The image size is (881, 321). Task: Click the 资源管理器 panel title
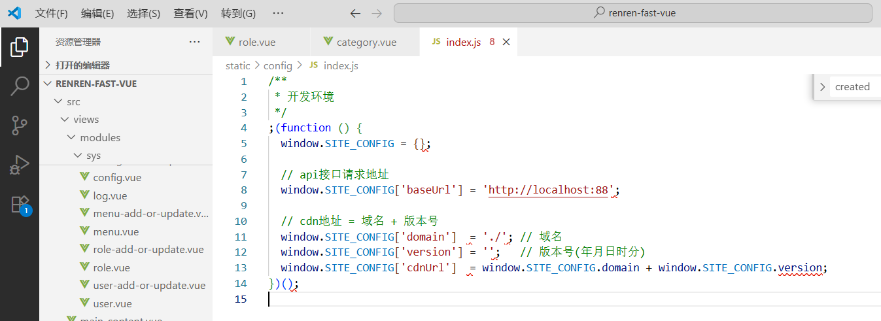78,42
